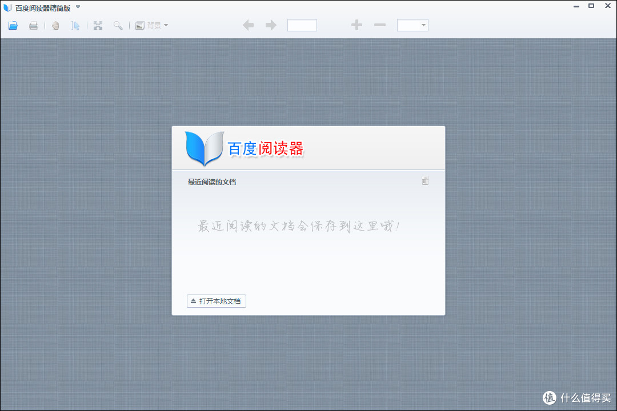Zoom out with the minus icon
This screenshot has width=617, height=411.
pos(380,25)
